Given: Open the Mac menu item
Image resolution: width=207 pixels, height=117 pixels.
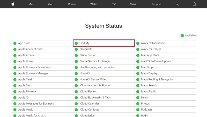Looking at the screenshot, I should point(31,4).
